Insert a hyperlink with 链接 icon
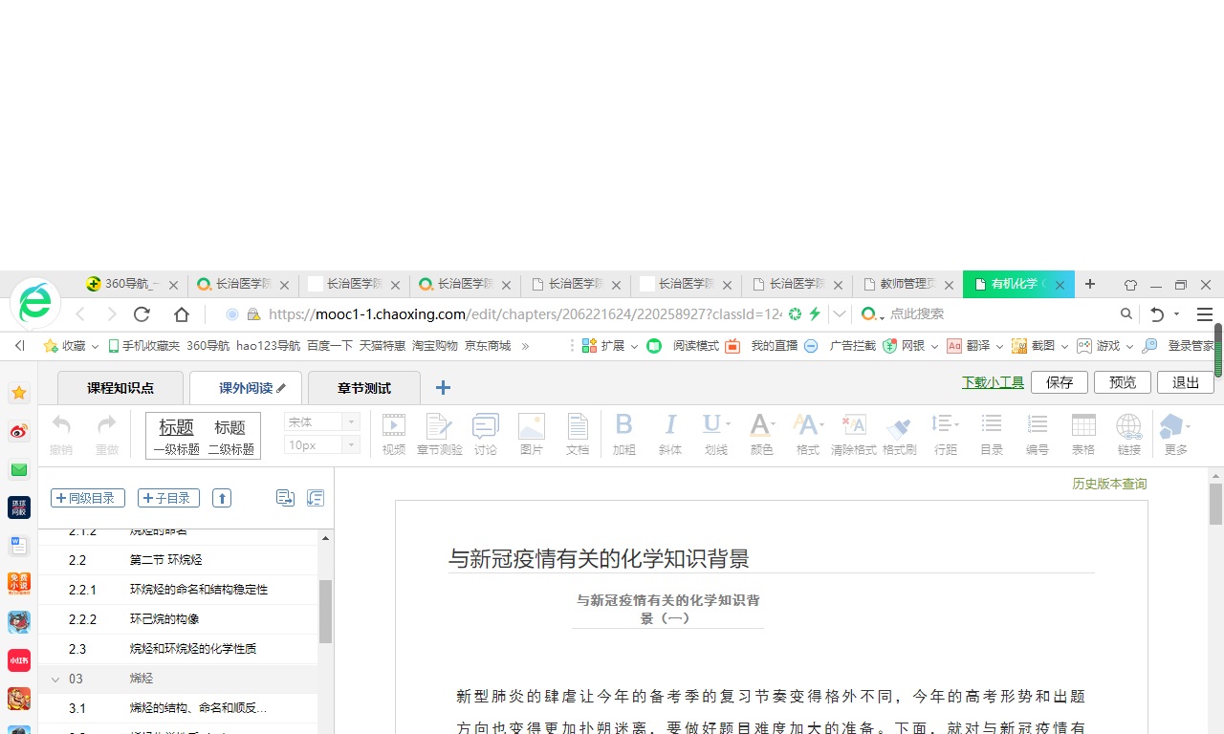Image resolution: width=1224 pixels, height=734 pixels. [x=1128, y=434]
